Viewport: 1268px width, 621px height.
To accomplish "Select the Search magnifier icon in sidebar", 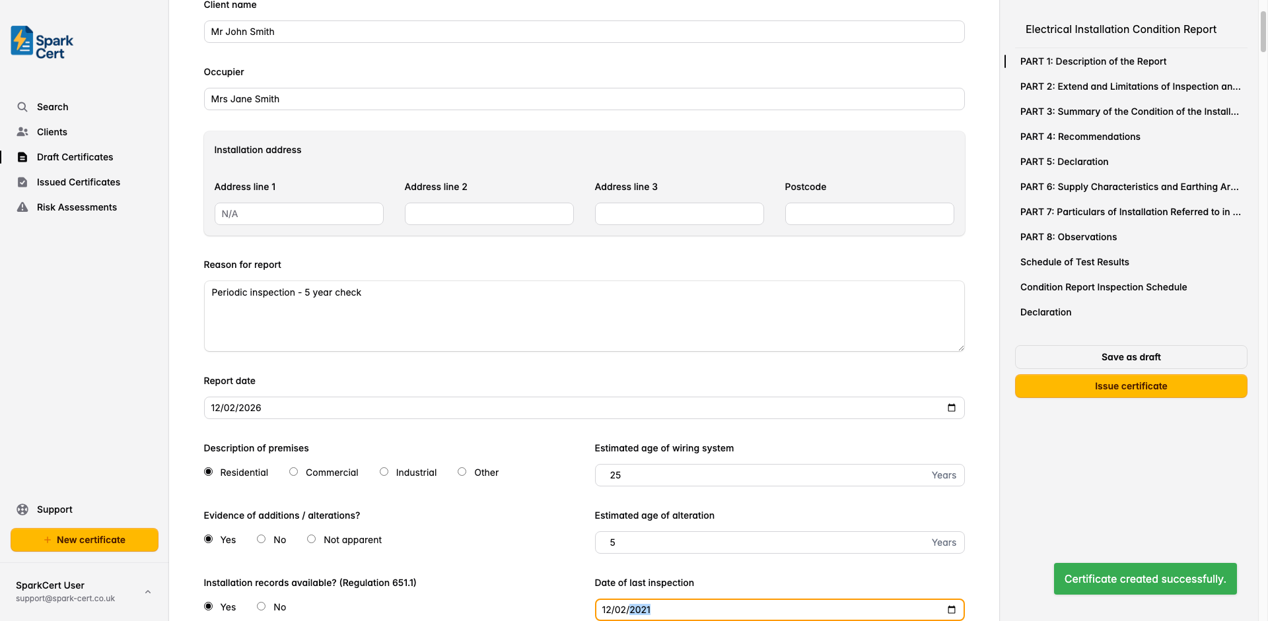I will tap(22, 106).
